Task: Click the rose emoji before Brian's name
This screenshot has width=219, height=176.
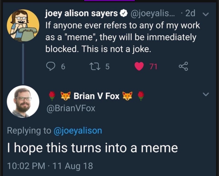Action: point(52,96)
